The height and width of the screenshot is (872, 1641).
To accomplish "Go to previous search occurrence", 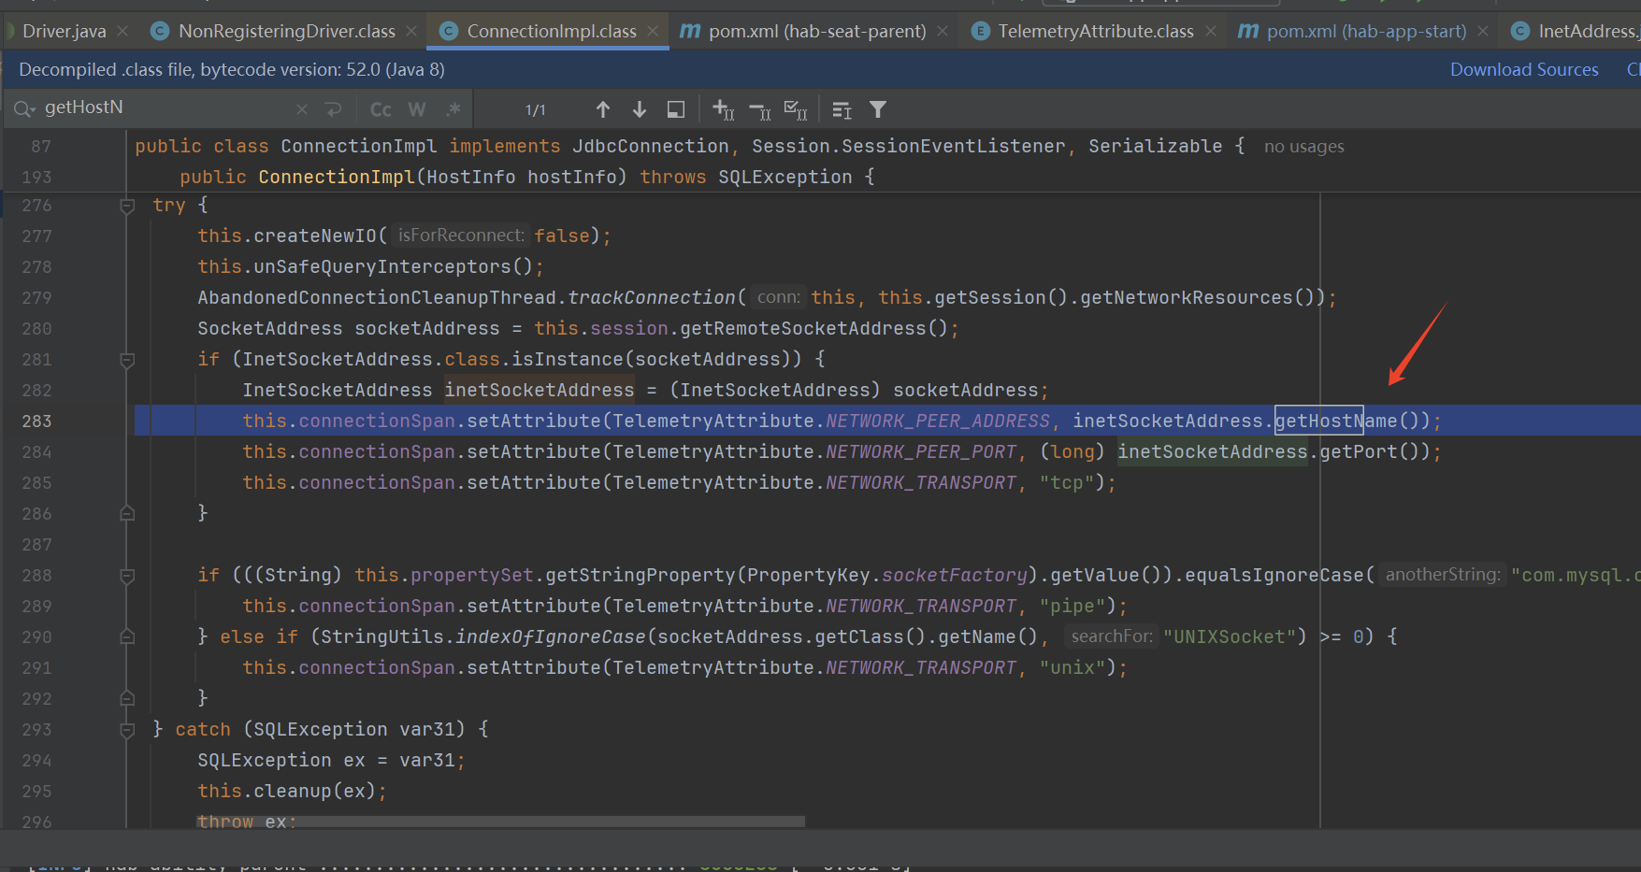I will point(603,110).
